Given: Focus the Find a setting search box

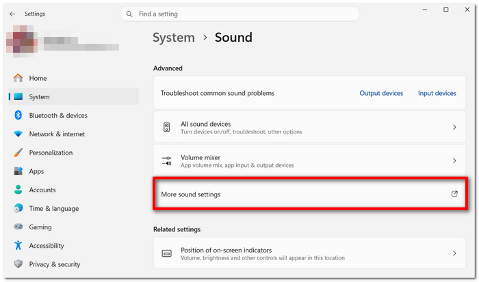Looking at the screenshot, I should pos(239,14).
